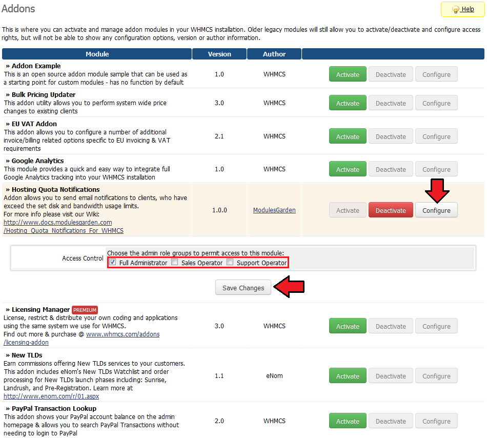Image resolution: width=487 pixels, height=438 pixels.
Task: Activate the Addon Example module
Action: point(348,74)
